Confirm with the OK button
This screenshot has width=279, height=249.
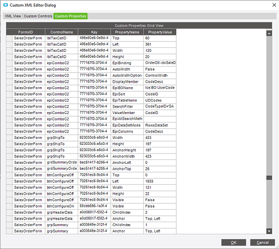234,243
